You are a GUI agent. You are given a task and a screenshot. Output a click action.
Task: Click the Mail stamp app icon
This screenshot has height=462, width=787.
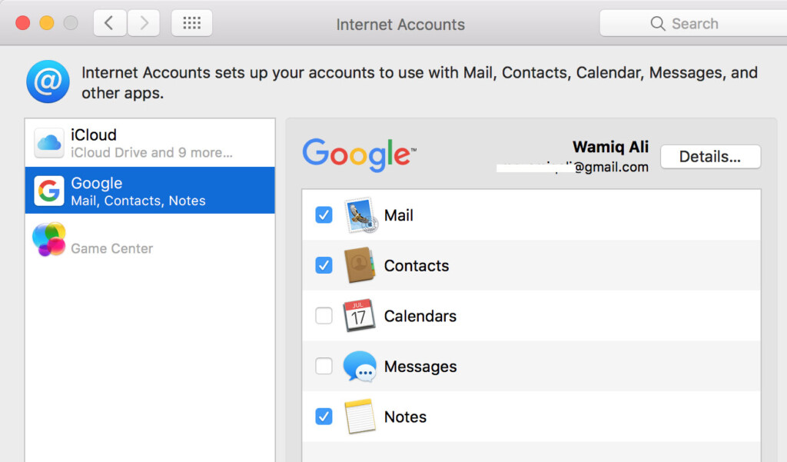[361, 215]
